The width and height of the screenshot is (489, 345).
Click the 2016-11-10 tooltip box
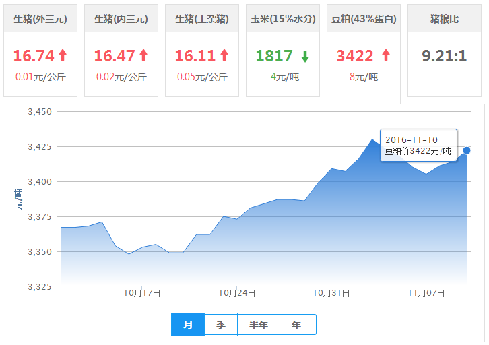[x=418, y=145]
